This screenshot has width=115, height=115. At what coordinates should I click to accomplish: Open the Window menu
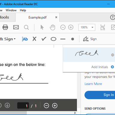11,10
